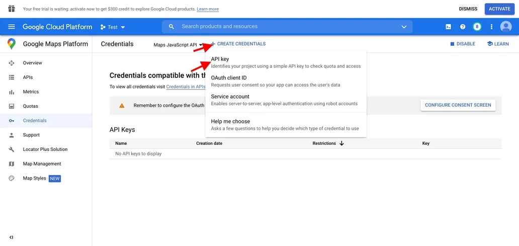Click the Locator Plus wrench icon

click(12, 149)
